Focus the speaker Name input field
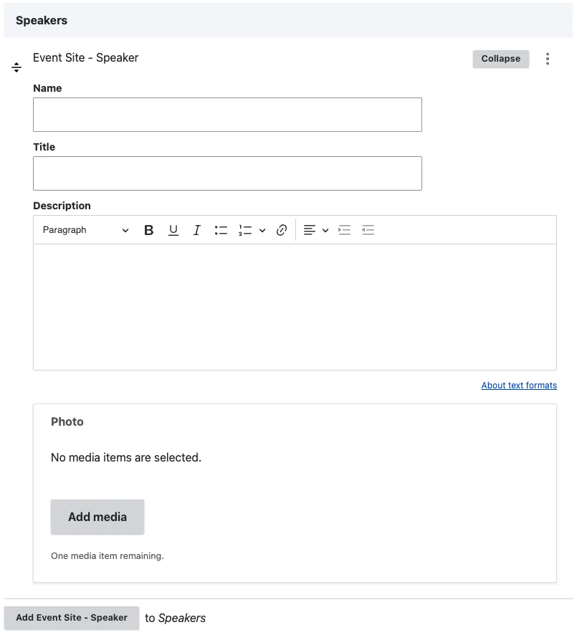Image resolution: width=577 pixels, height=640 pixels. [x=227, y=115]
